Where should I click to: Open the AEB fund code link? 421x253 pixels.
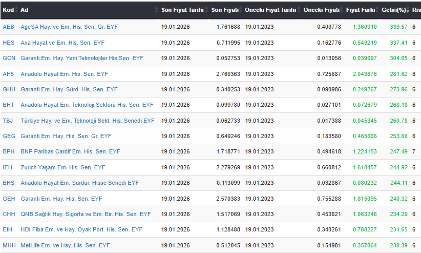click(x=8, y=27)
